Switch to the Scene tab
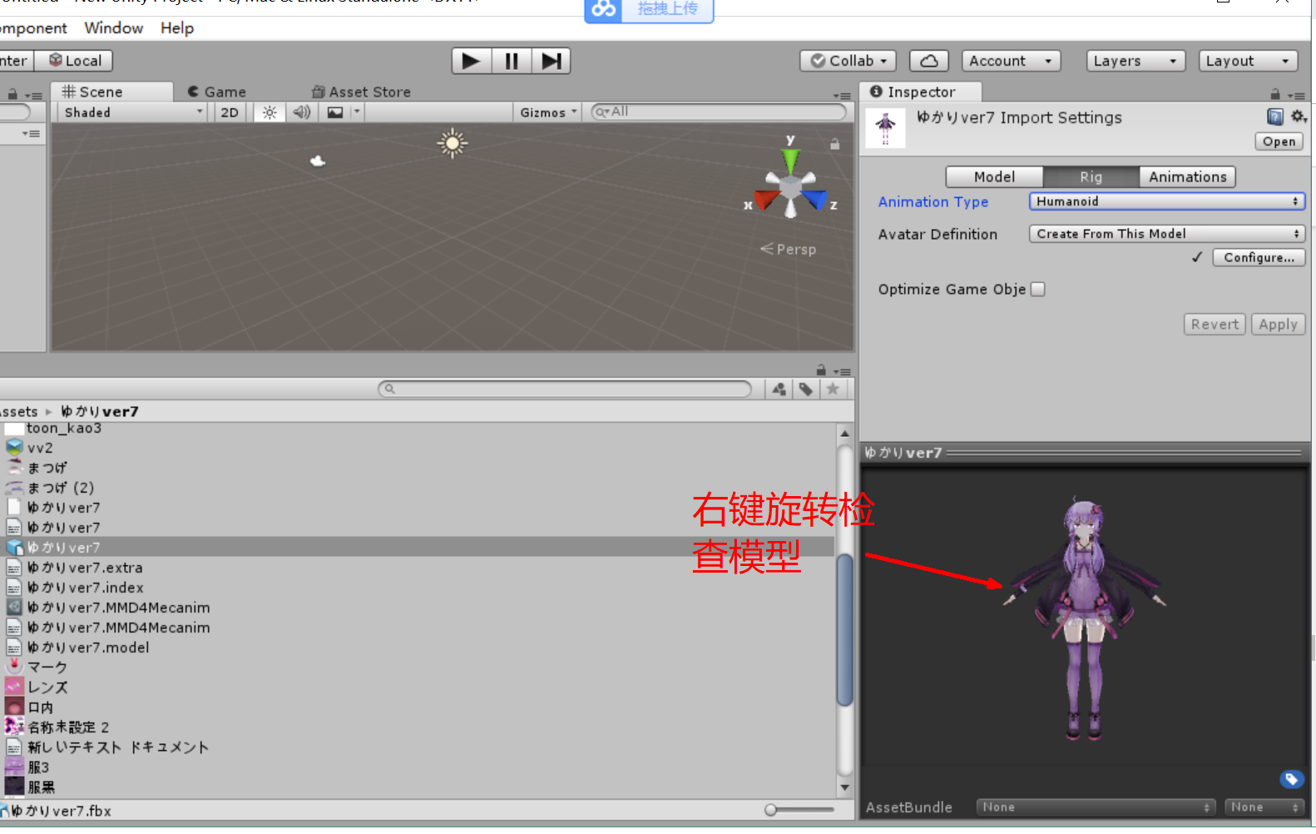This screenshot has width=1316, height=834. 111,92
